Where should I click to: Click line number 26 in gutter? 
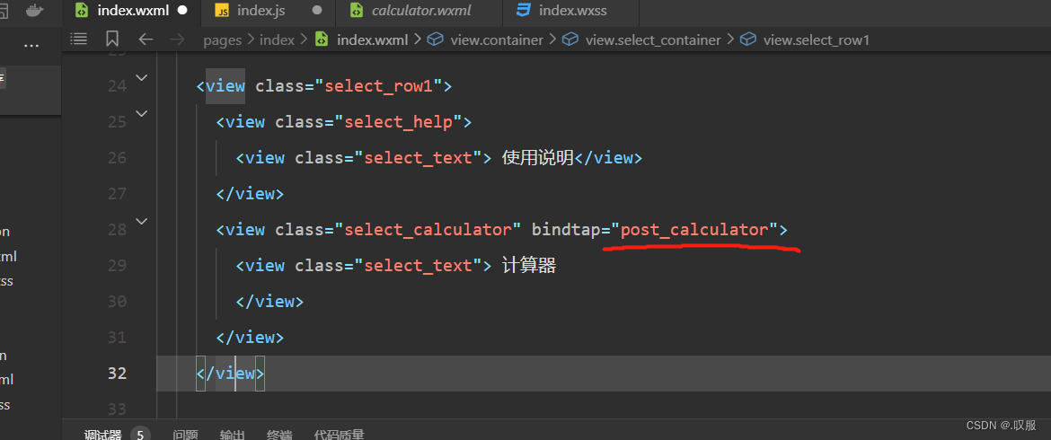coord(117,158)
